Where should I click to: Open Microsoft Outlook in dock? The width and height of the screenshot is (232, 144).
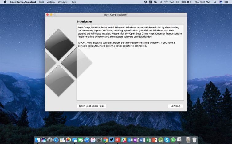pos(130,140)
